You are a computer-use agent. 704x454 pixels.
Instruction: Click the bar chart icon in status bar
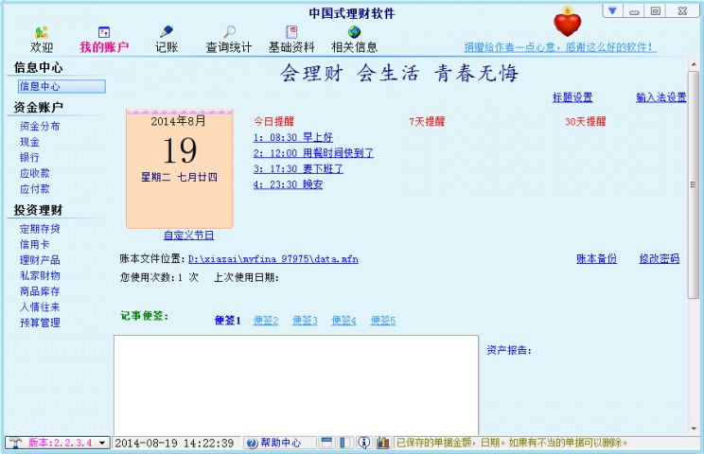(382, 443)
